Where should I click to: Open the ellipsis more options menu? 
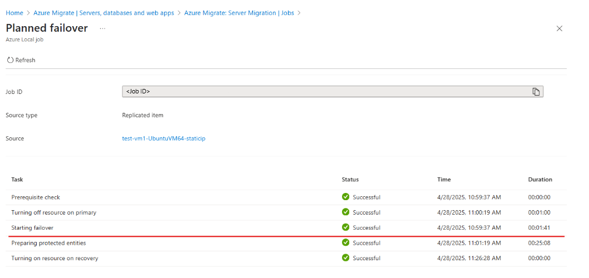click(102, 28)
